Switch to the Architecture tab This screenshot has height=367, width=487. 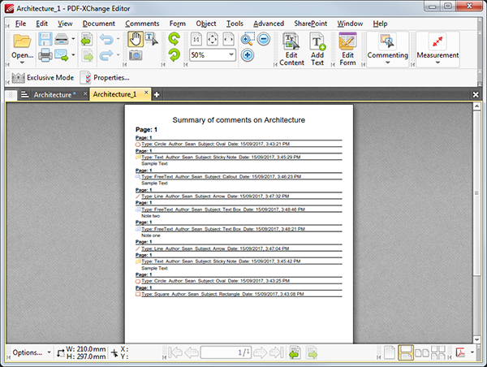point(50,95)
